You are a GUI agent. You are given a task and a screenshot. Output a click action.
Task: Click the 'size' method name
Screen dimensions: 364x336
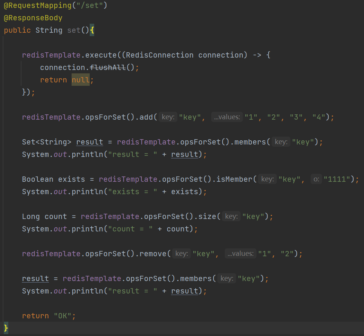pos(207,216)
